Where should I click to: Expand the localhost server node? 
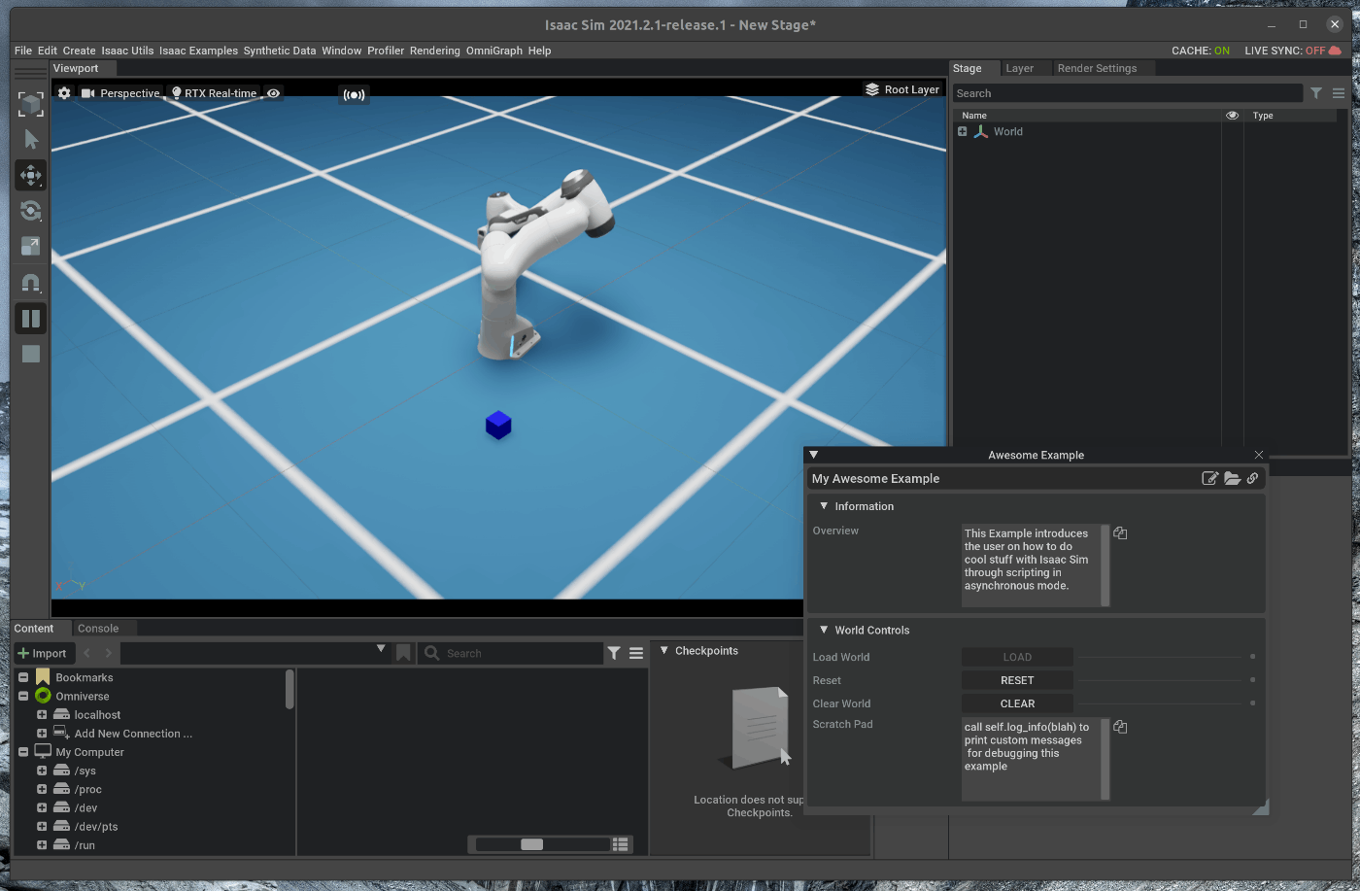coord(42,714)
